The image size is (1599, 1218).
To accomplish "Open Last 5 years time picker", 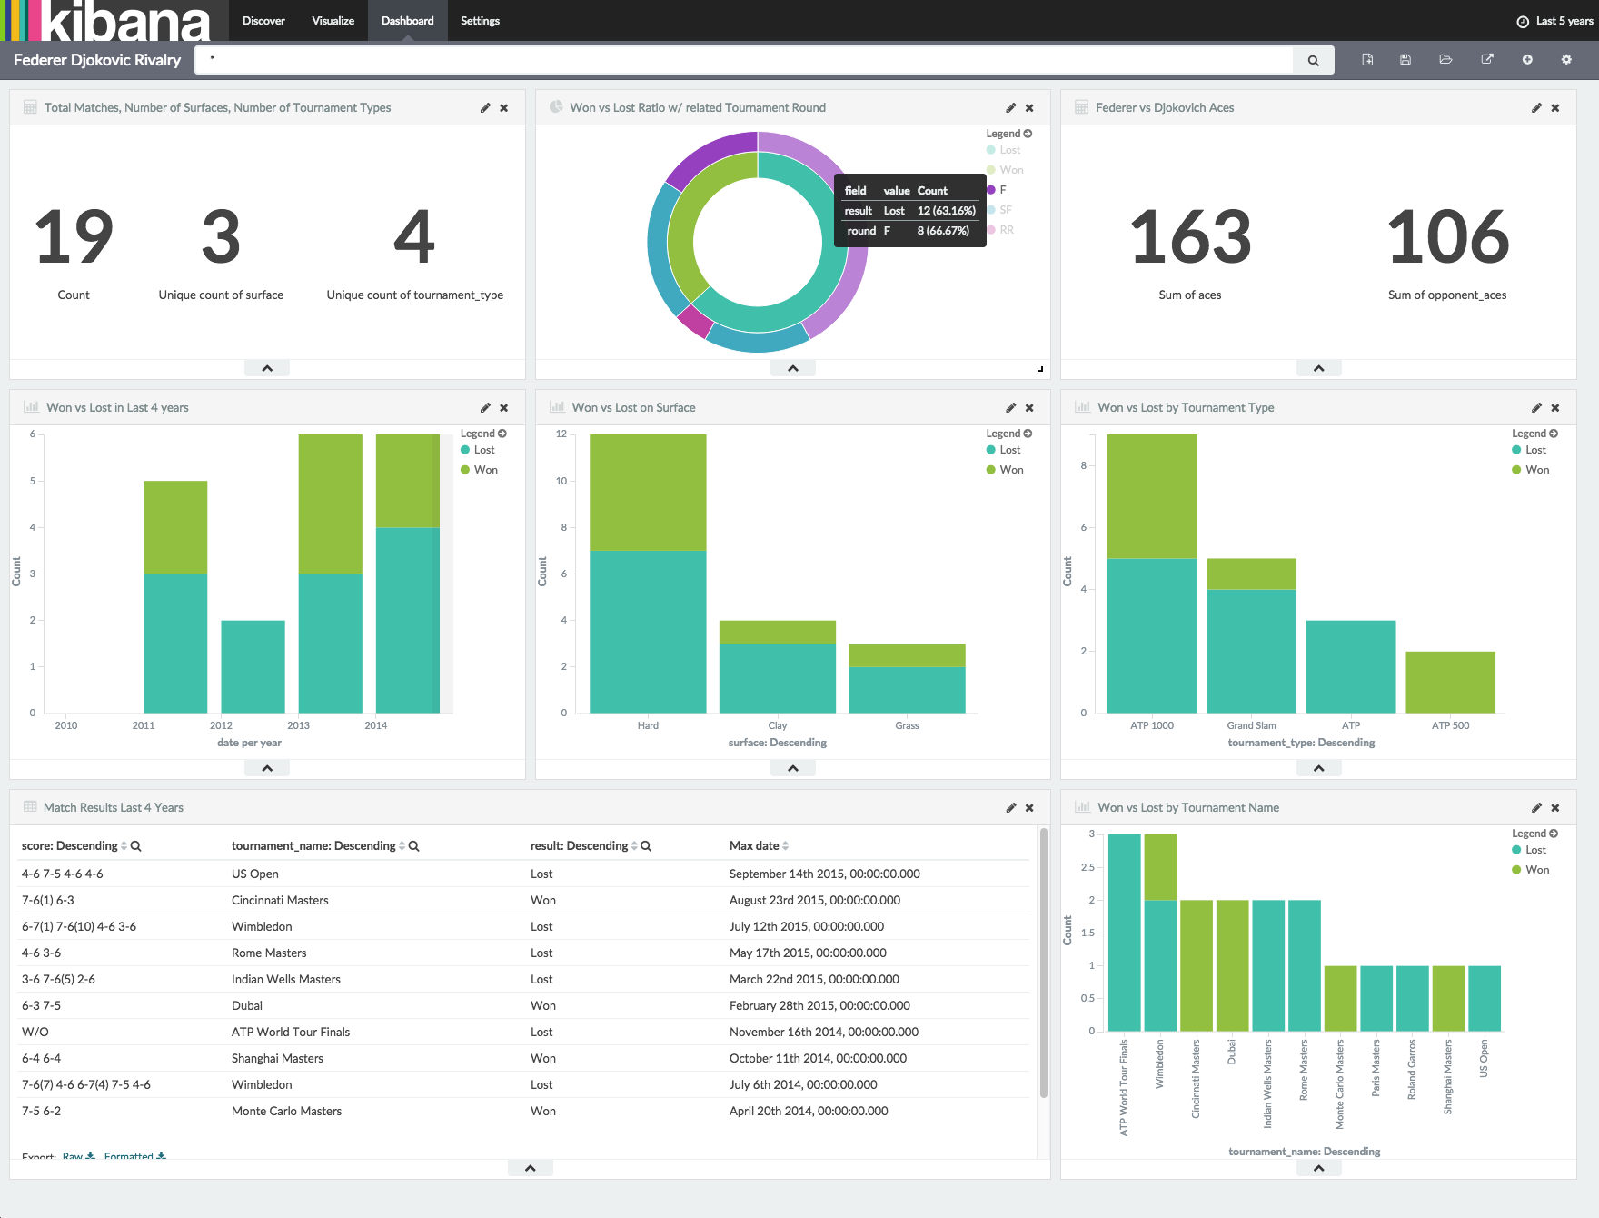I will click(x=1554, y=21).
